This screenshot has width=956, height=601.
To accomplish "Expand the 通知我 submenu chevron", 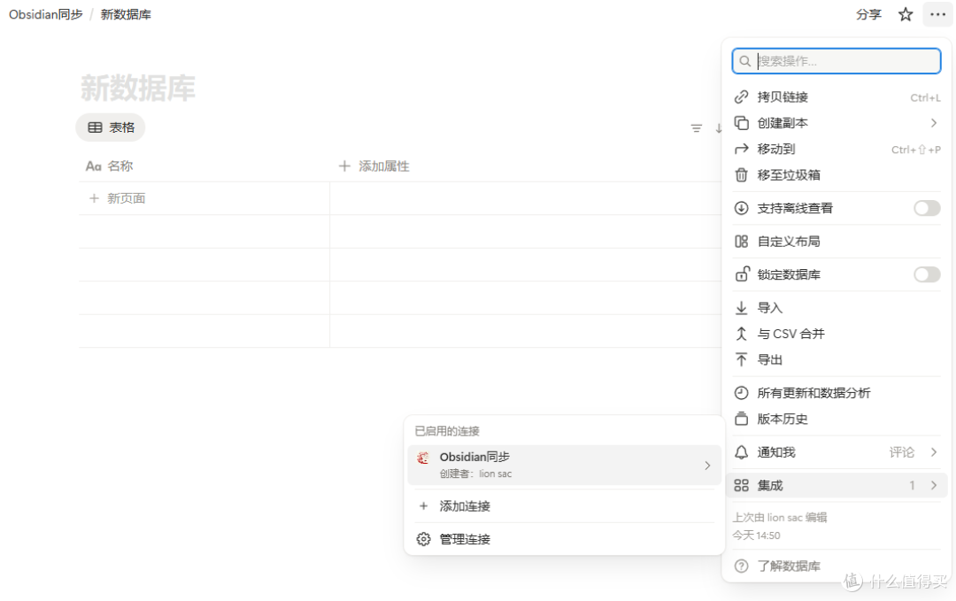I will tap(934, 452).
